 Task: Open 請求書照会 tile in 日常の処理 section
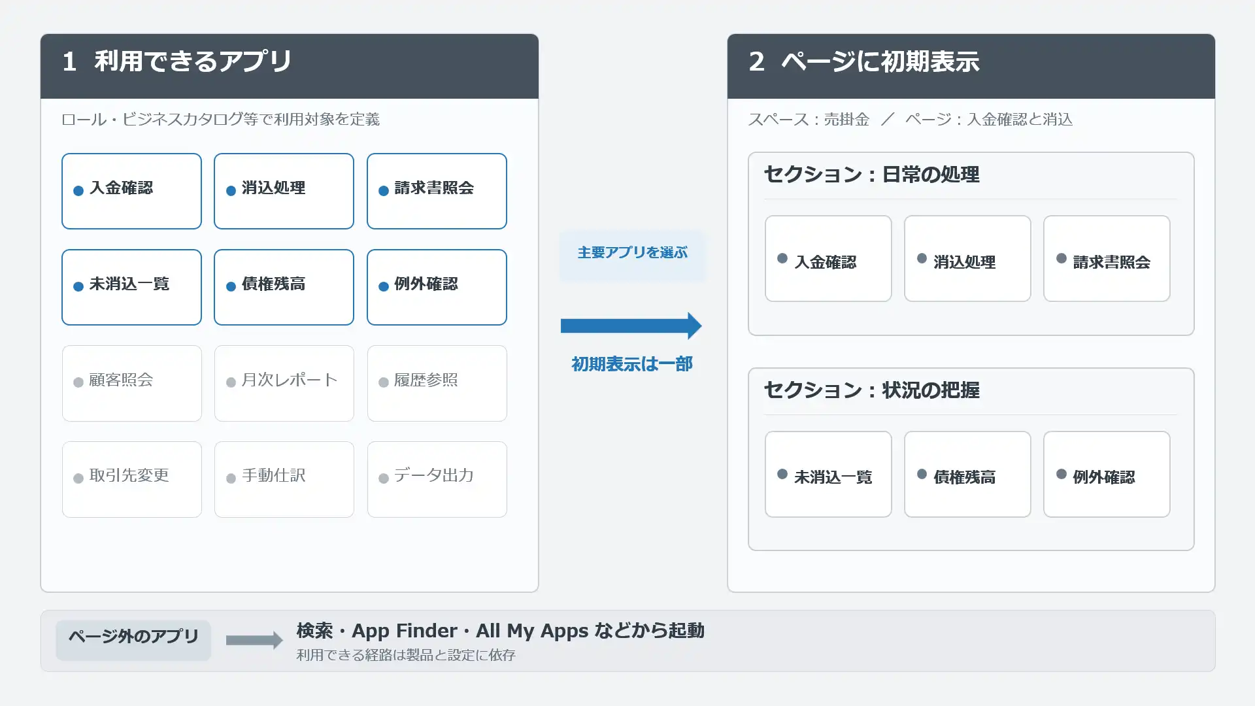pyautogui.click(x=1107, y=258)
